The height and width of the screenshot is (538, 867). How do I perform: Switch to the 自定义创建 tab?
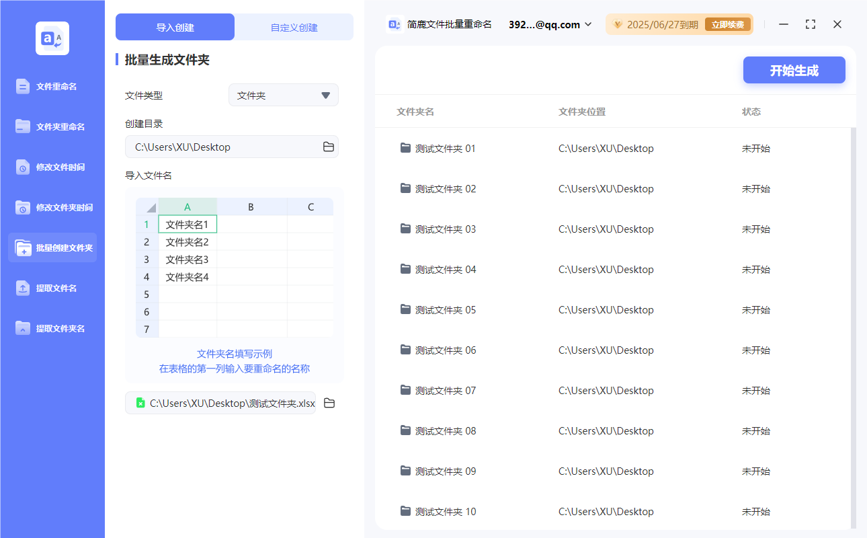click(x=294, y=28)
